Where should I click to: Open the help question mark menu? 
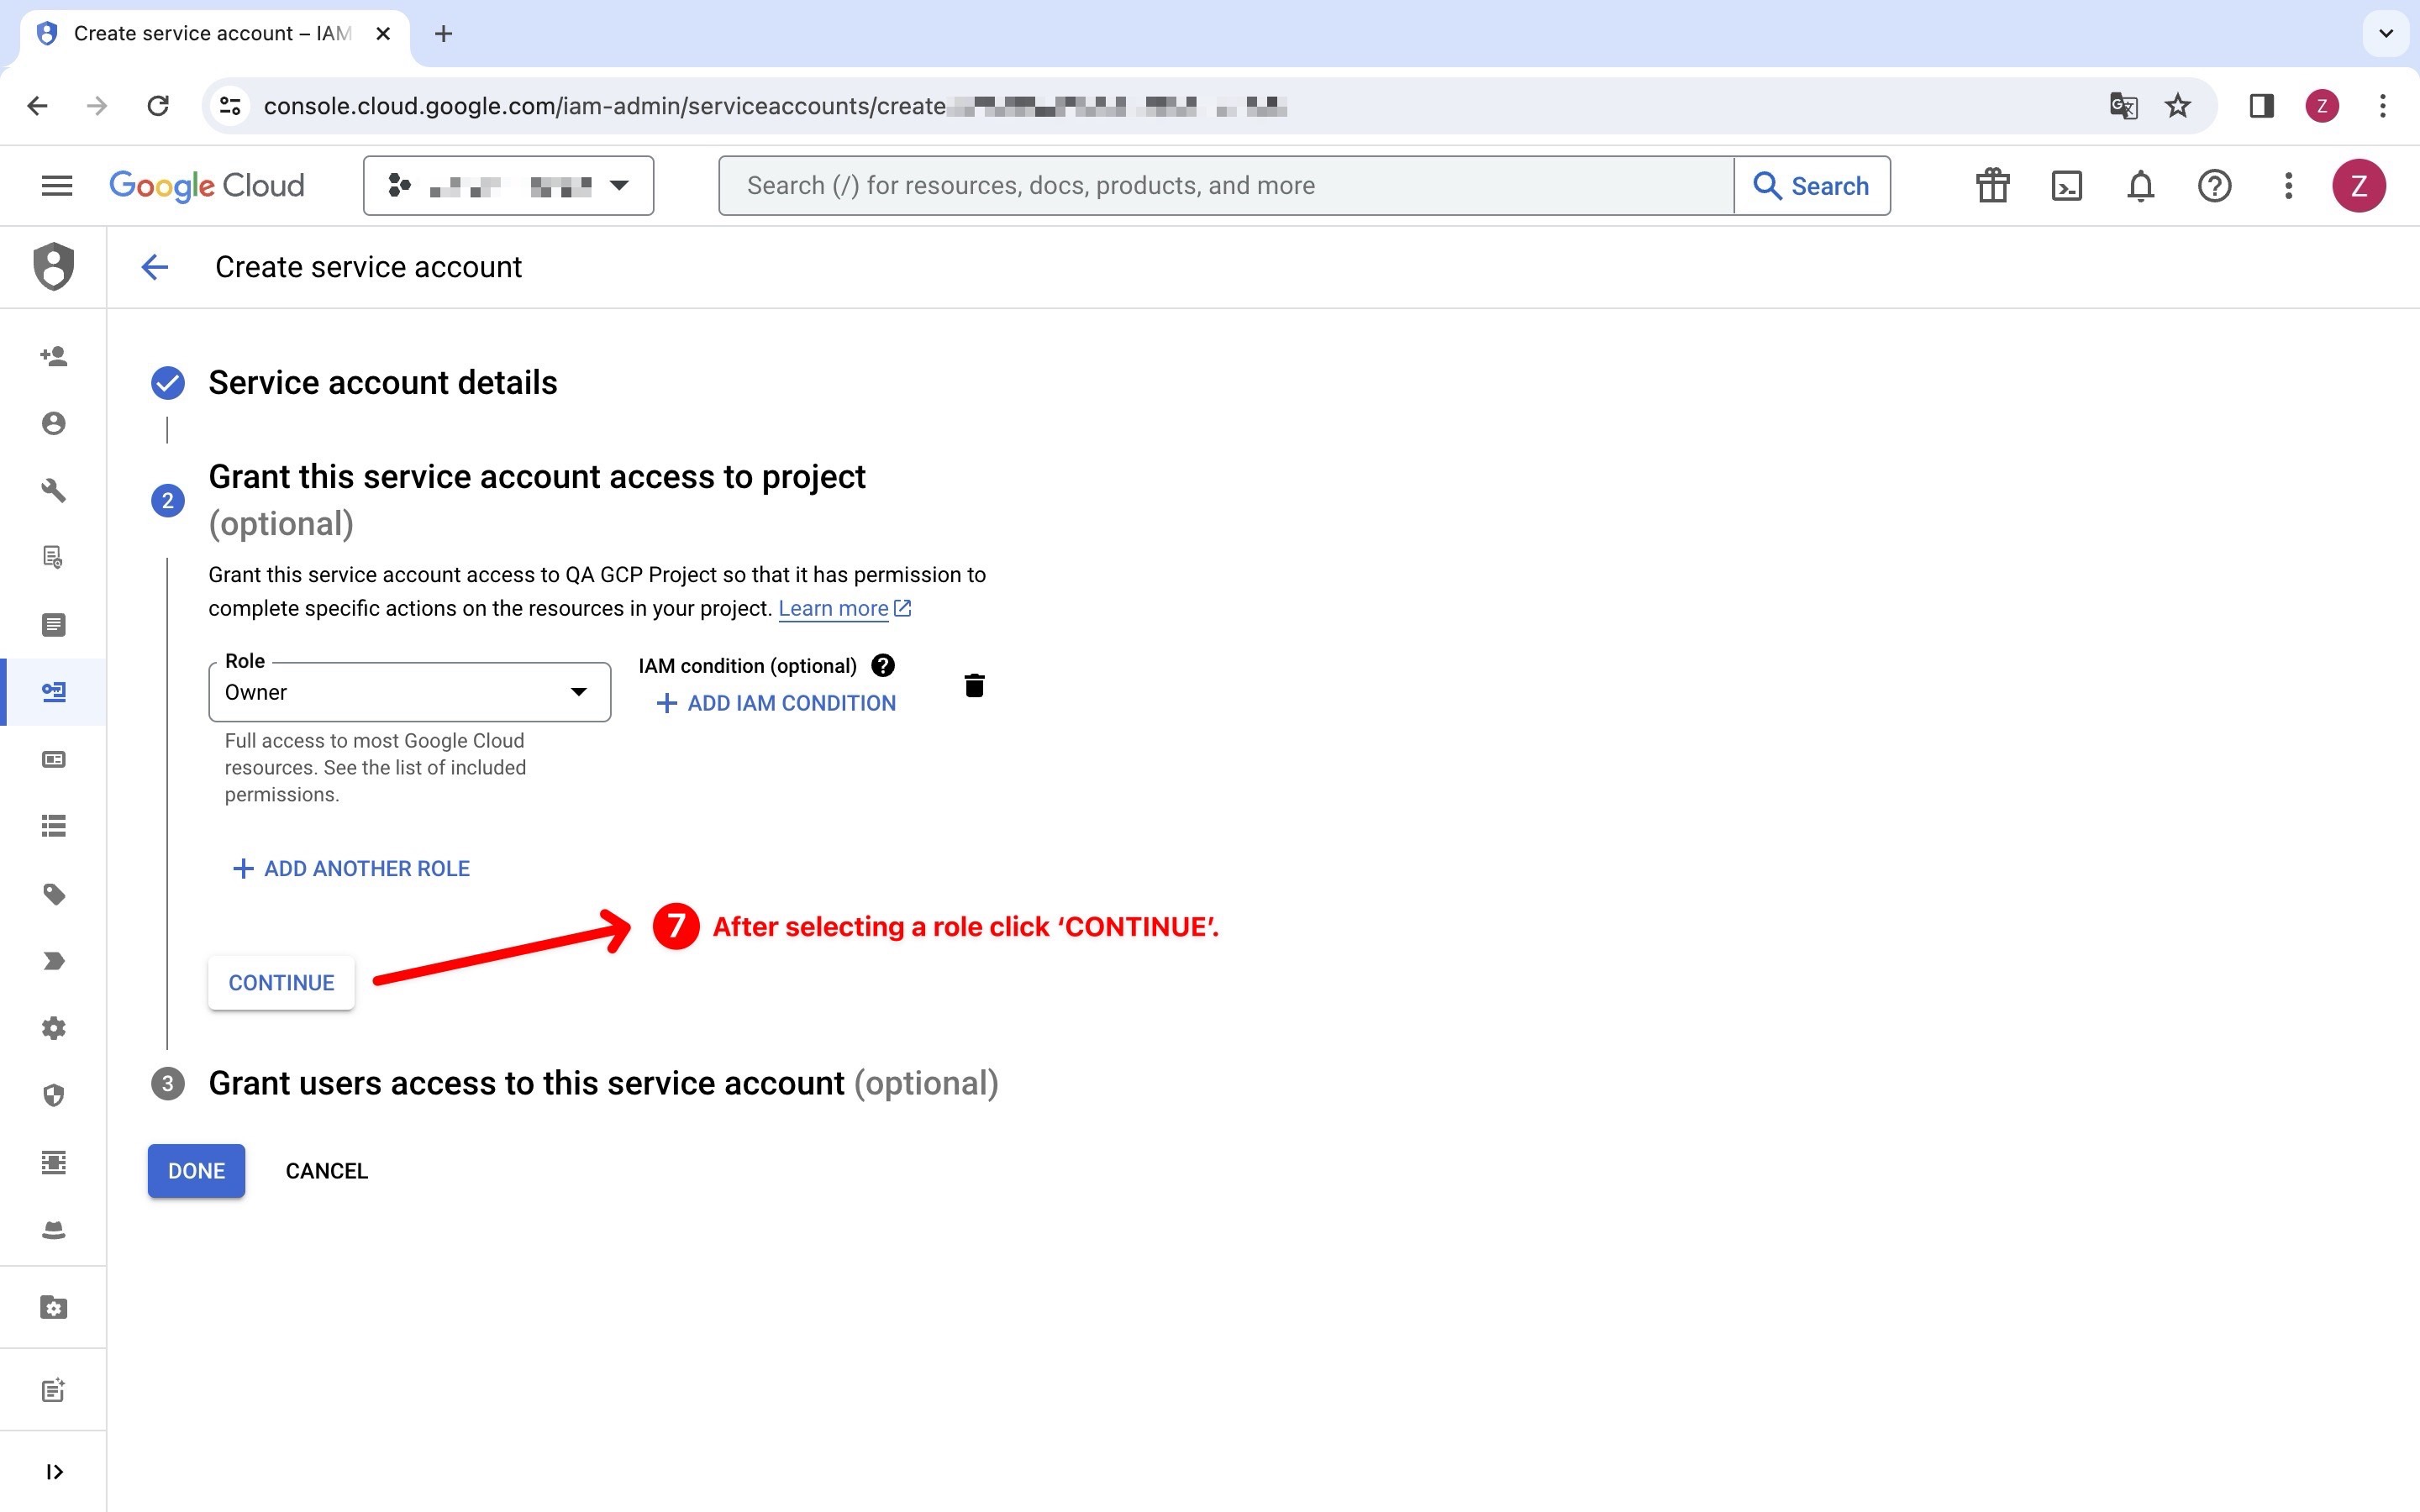pyautogui.click(x=2214, y=185)
